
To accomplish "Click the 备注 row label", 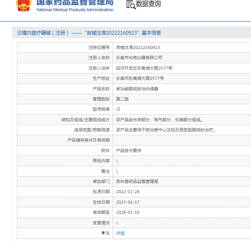I will pos(105,171).
